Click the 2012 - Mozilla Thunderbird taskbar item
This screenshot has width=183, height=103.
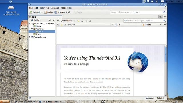pyautogui.click(x=51, y=102)
